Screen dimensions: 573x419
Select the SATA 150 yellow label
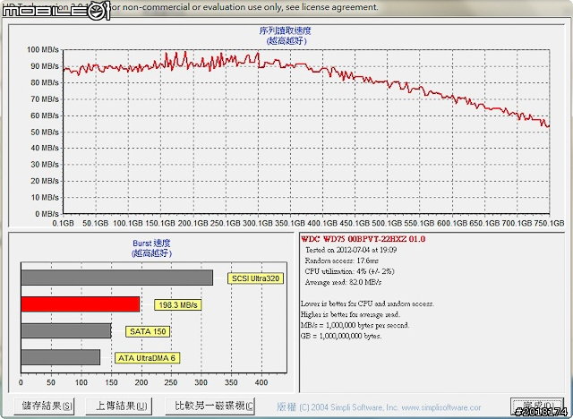coord(148,331)
